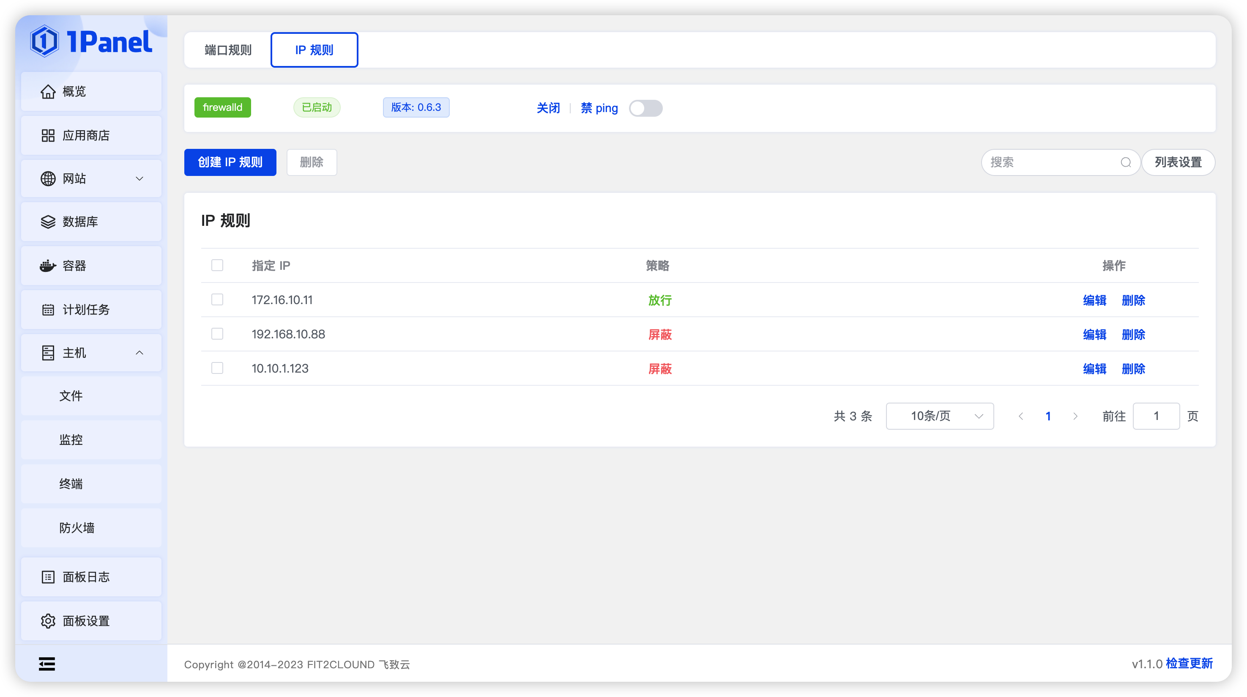1247x697 pixels.
Task: Collapse sidebar with bottom menu icon
Action: (x=47, y=664)
